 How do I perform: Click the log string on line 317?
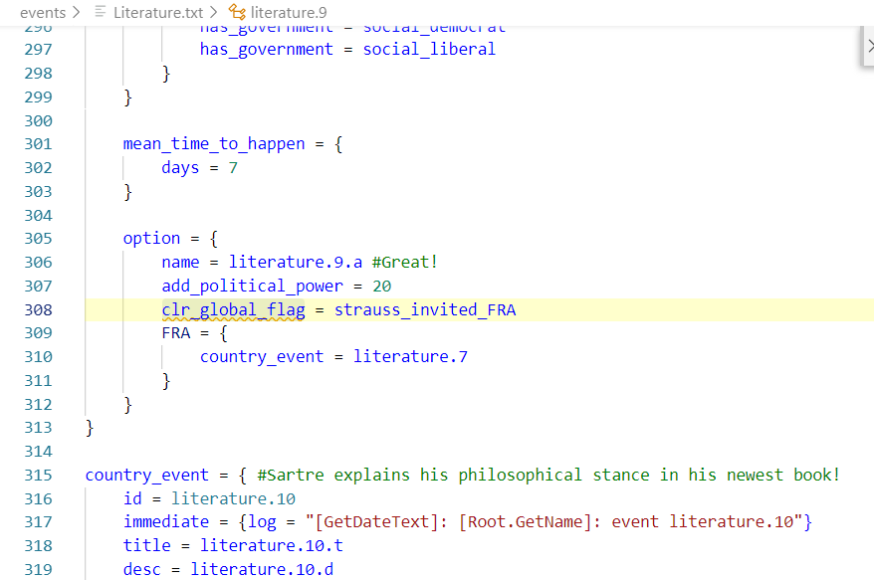click(x=554, y=522)
